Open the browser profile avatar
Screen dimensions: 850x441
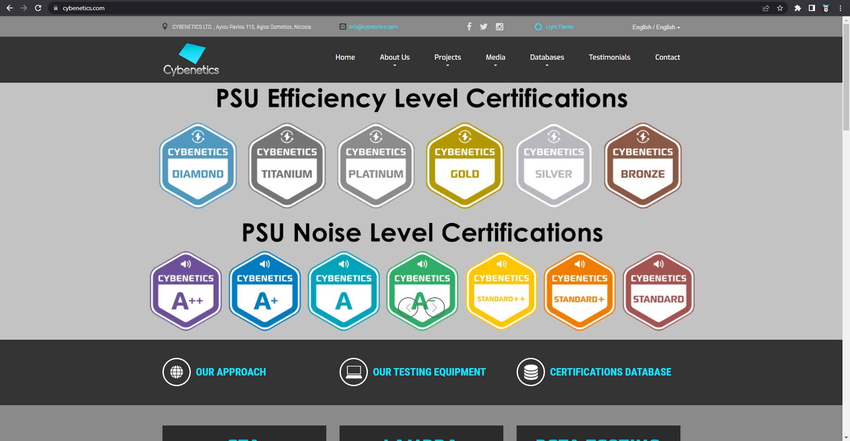coord(826,8)
